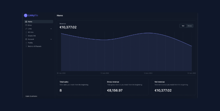The width and height of the screenshot is (220, 111).
Task: Click the 12 mars 2024 axis label
Action: coord(148,73)
